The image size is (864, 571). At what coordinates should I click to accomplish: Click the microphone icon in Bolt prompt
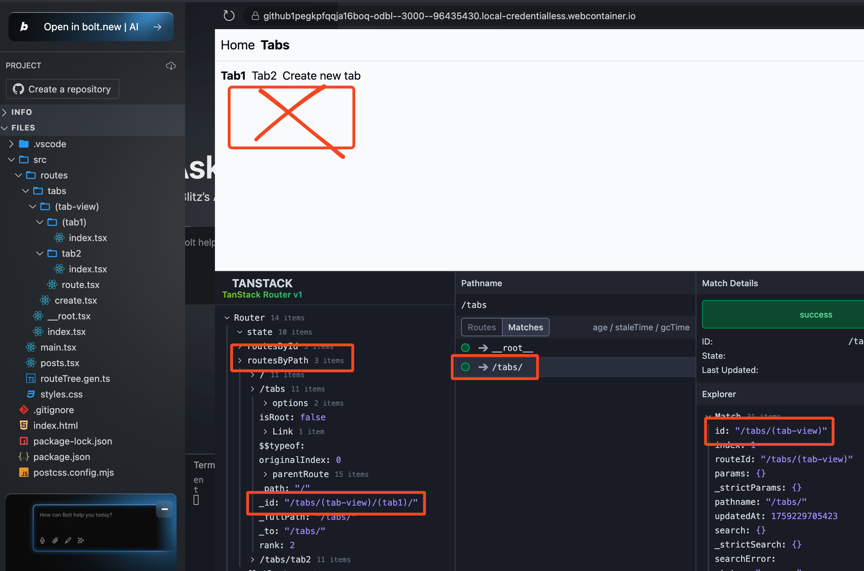(x=42, y=540)
